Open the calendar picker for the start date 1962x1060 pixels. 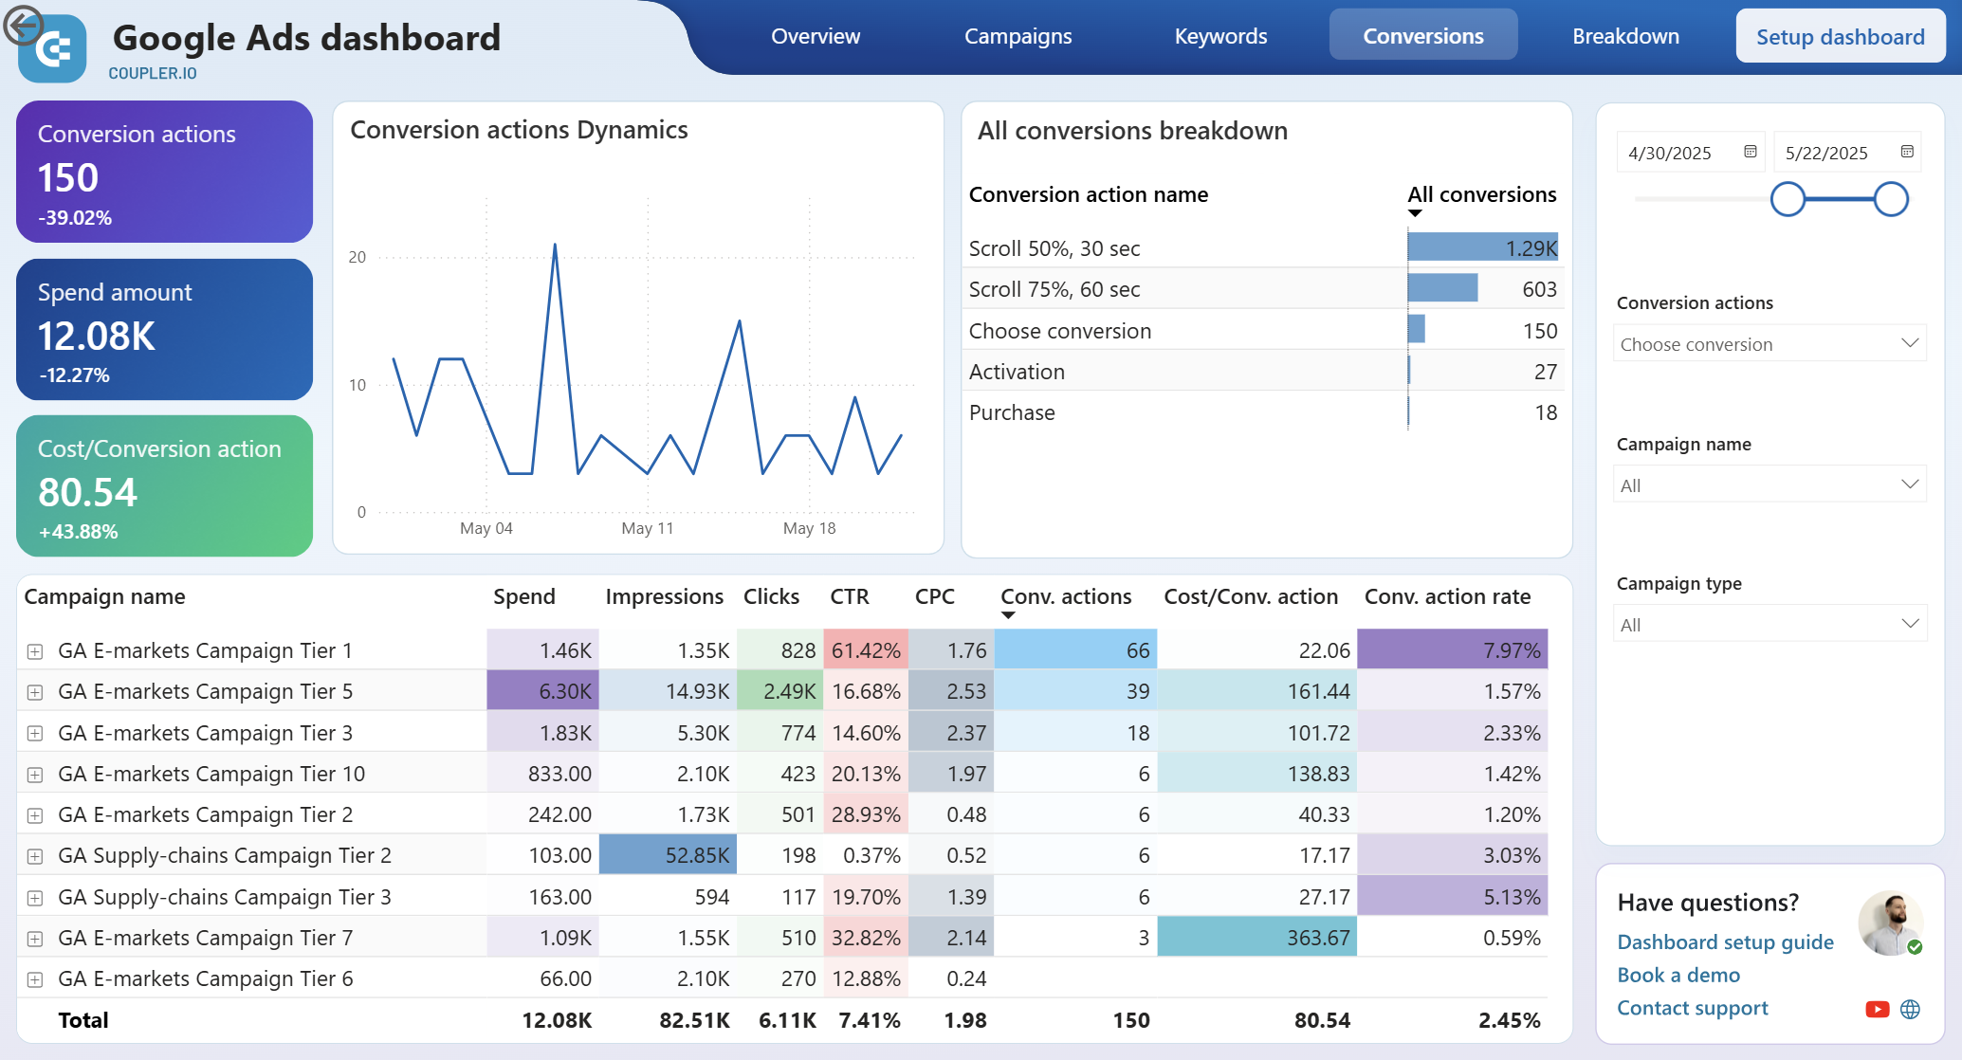coord(1750,151)
